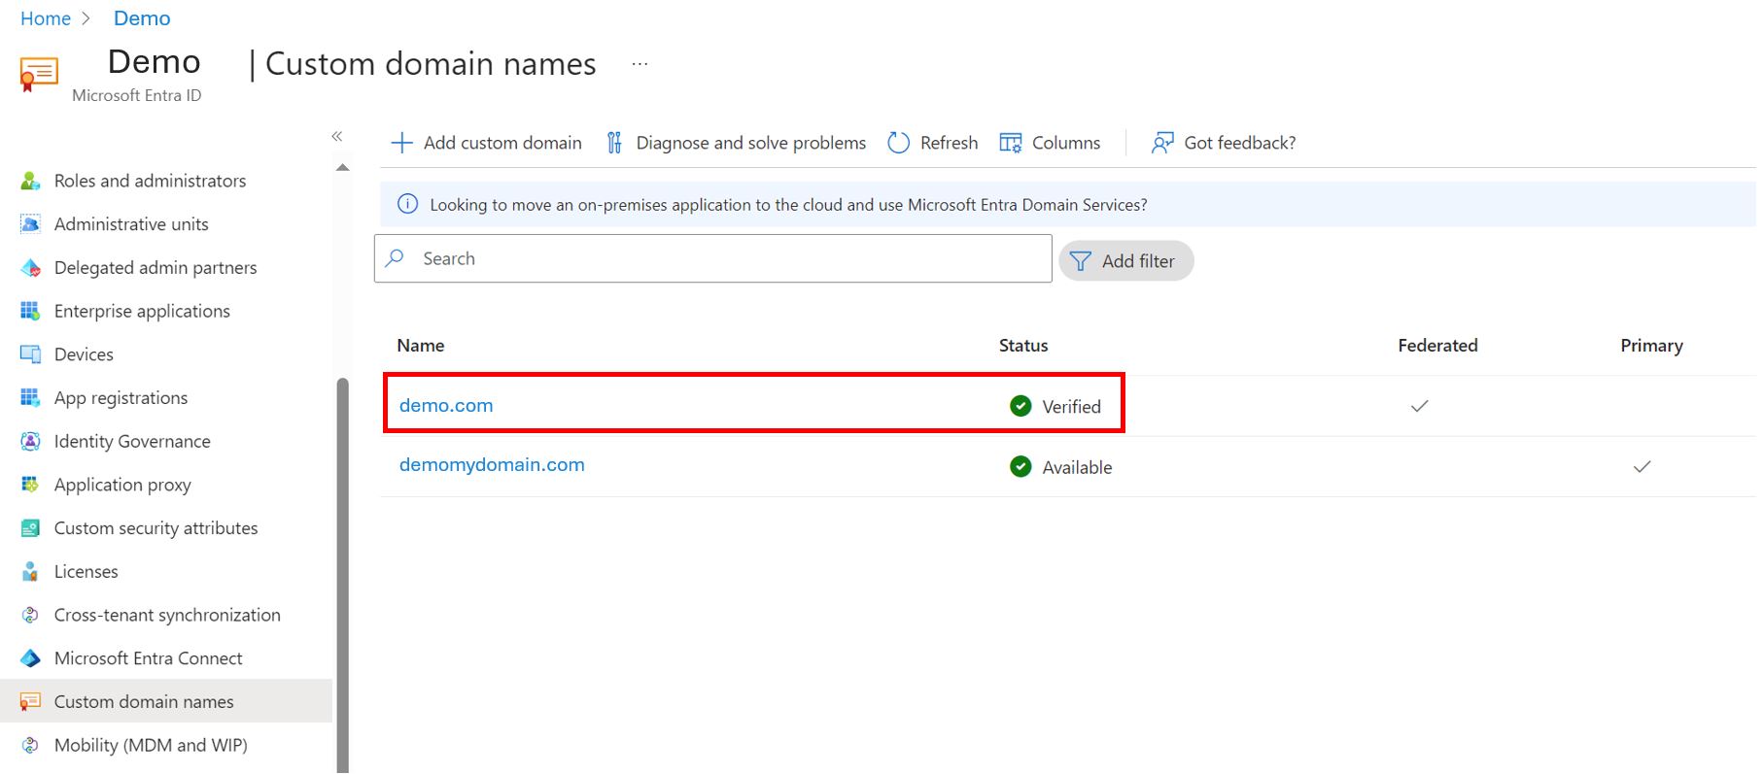Click the Got feedback person icon

pos(1162,143)
